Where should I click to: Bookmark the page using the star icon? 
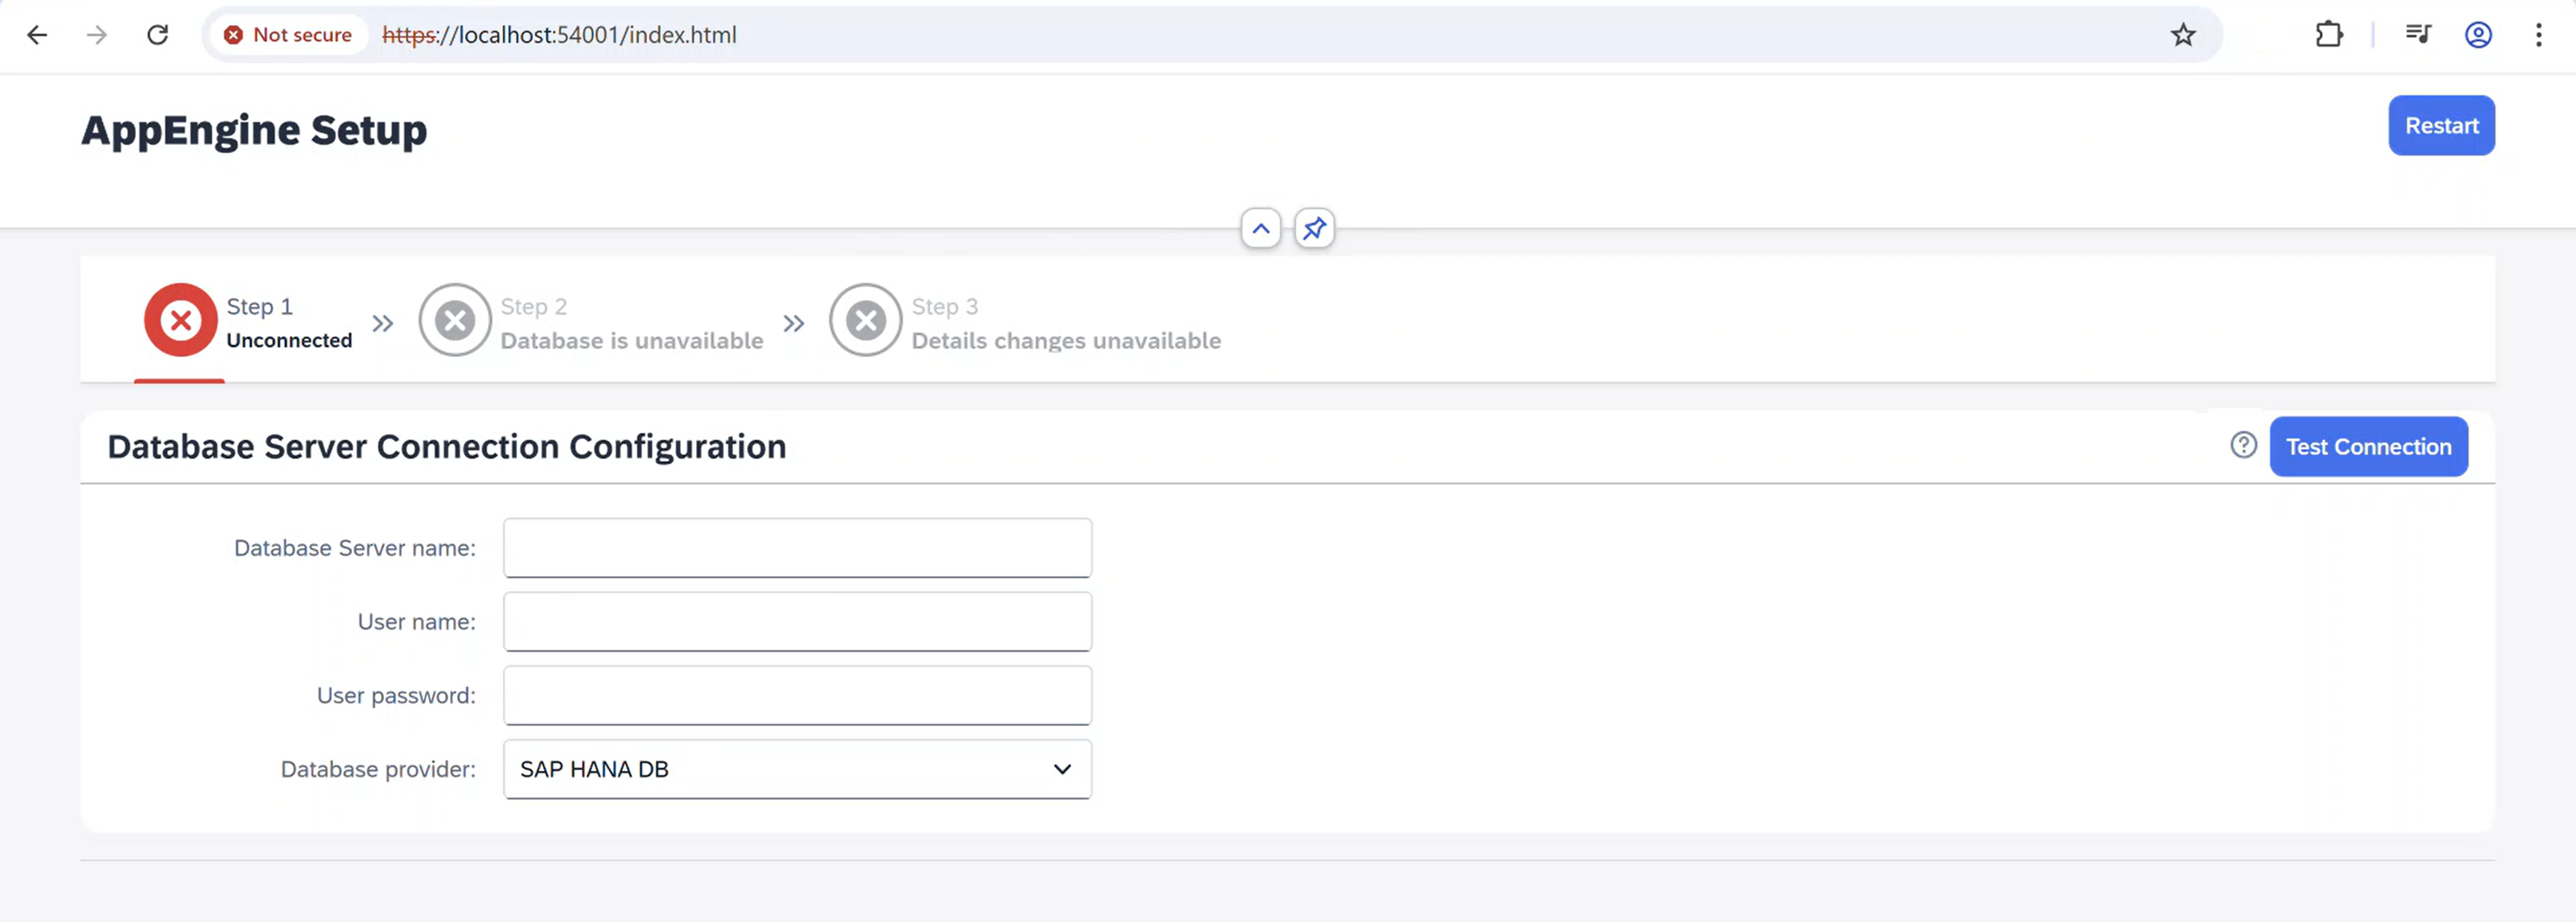click(2184, 34)
